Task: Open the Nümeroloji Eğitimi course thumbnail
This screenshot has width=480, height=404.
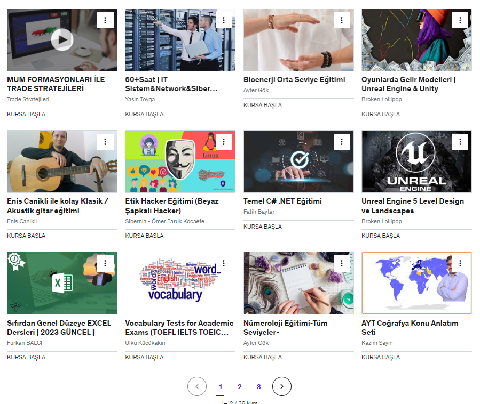Action: 298,283
